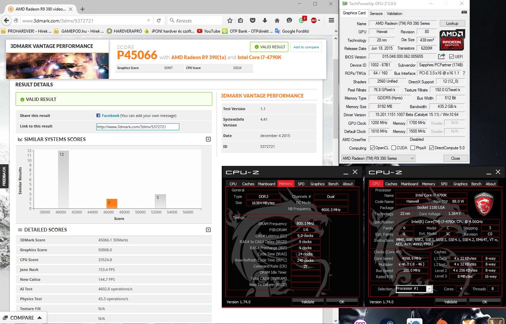Toggle the UEFI checkbox in GPU-Z
The width and height of the screenshot is (506, 324).
click(x=451, y=57)
